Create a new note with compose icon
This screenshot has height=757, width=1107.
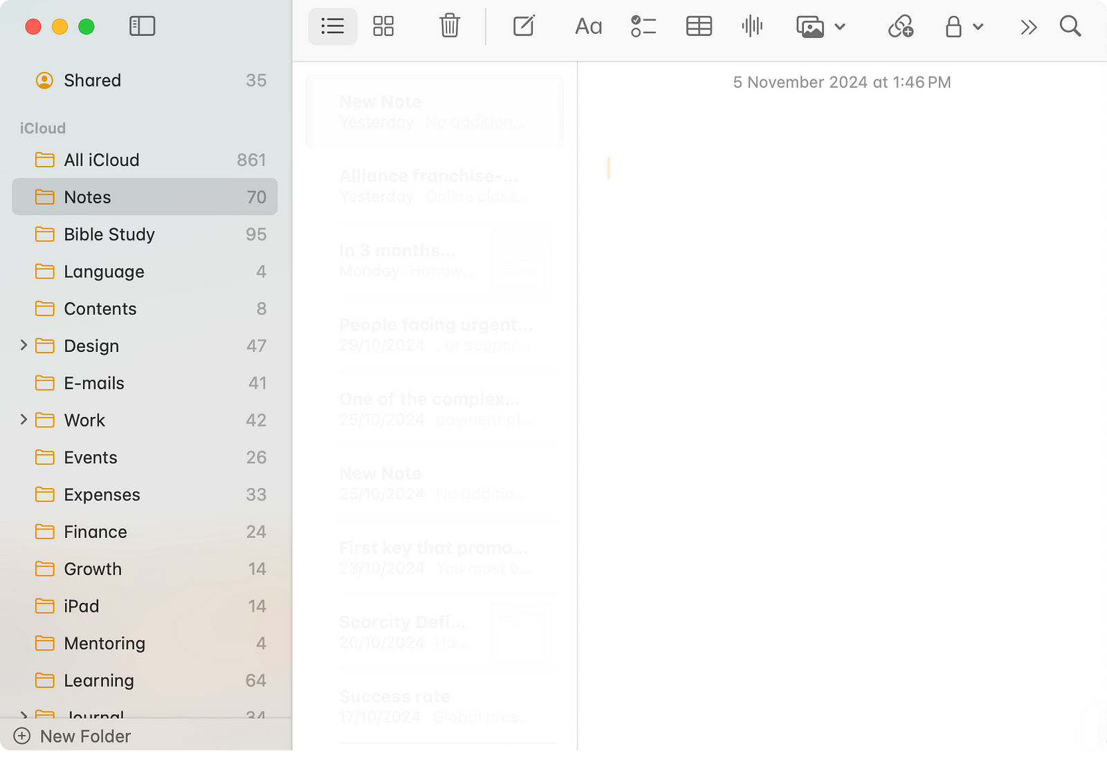[524, 26]
